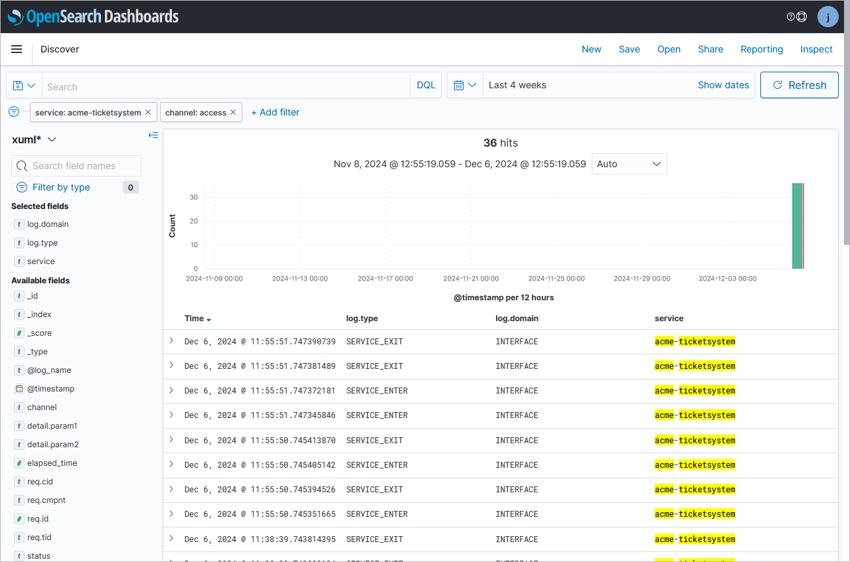The image size is (850, 562).
Task: Open the user avatar menu
Action: (x=827, y=17)
